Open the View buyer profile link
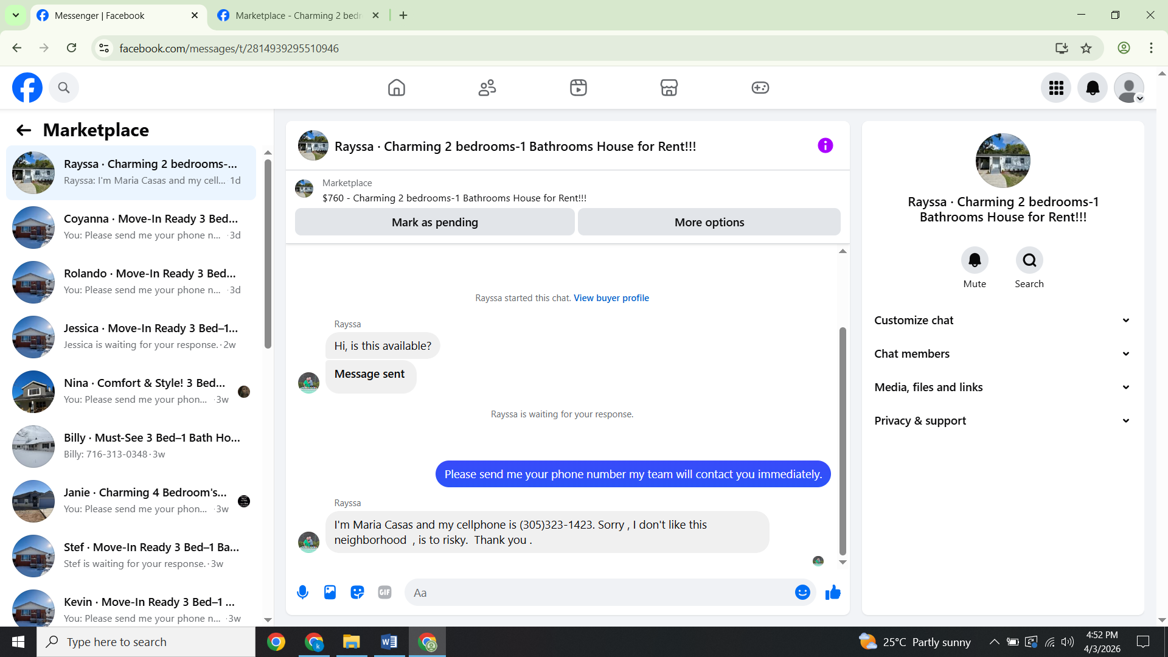This screenshot has height=657, width=1168. [611, 298]
